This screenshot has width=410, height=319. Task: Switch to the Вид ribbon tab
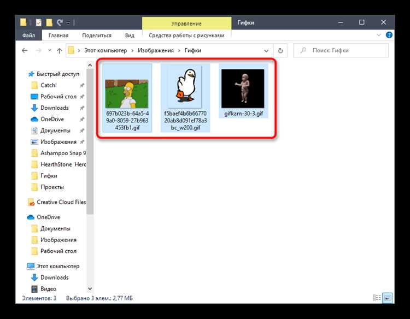tap(130, 36)
